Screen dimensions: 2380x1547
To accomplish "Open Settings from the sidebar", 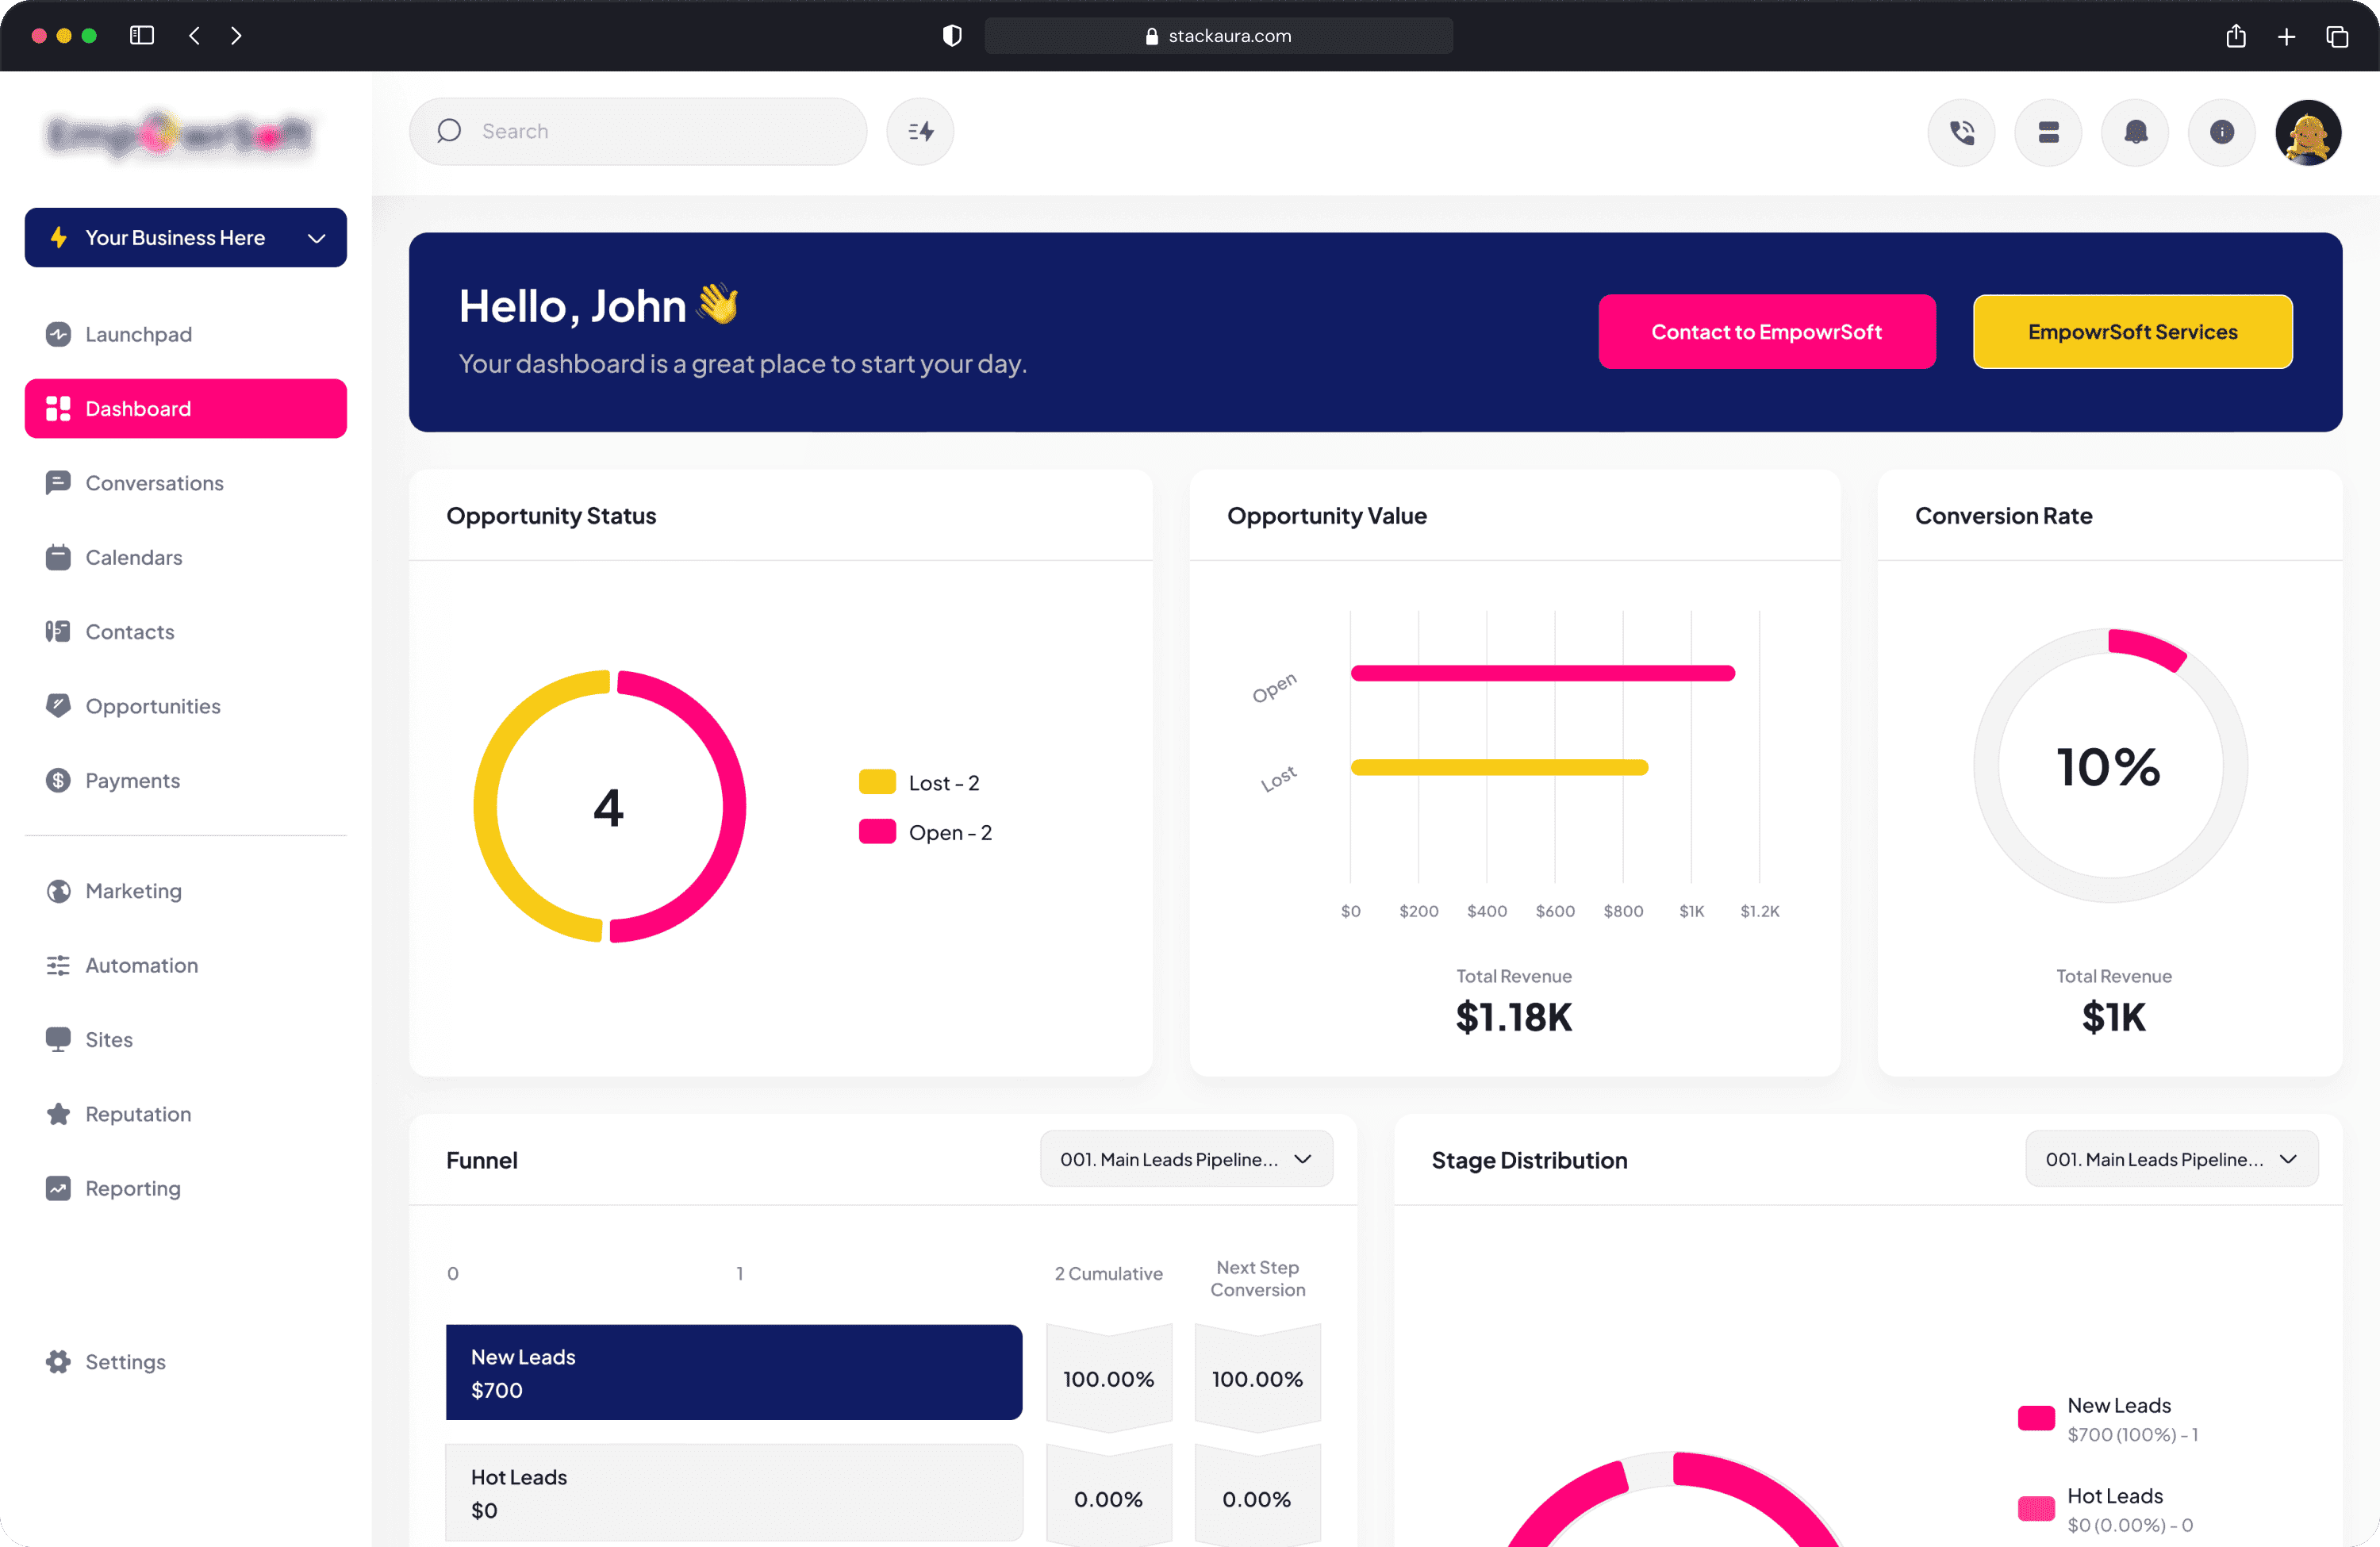I will click(125, 1361).
